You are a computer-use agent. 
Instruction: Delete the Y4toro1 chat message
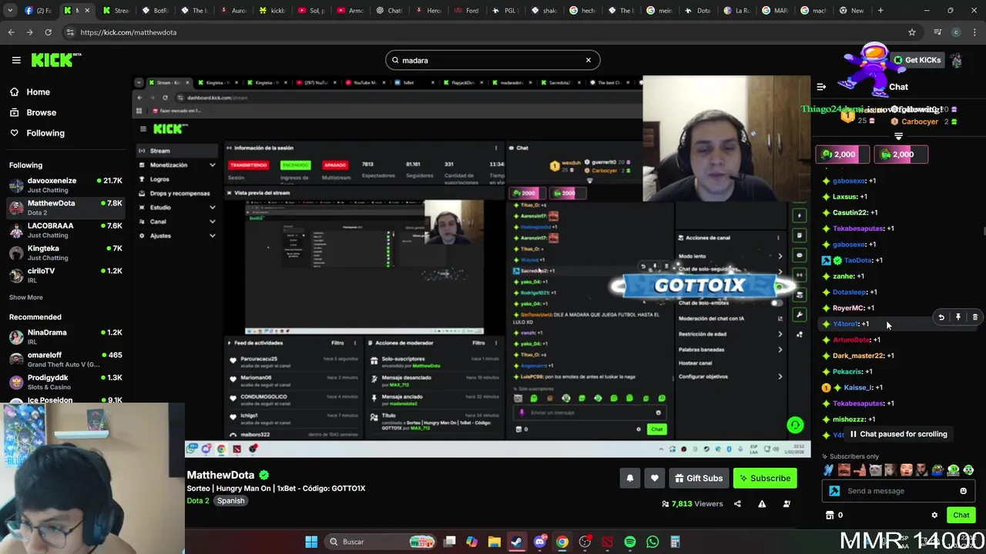coord(975,317)
